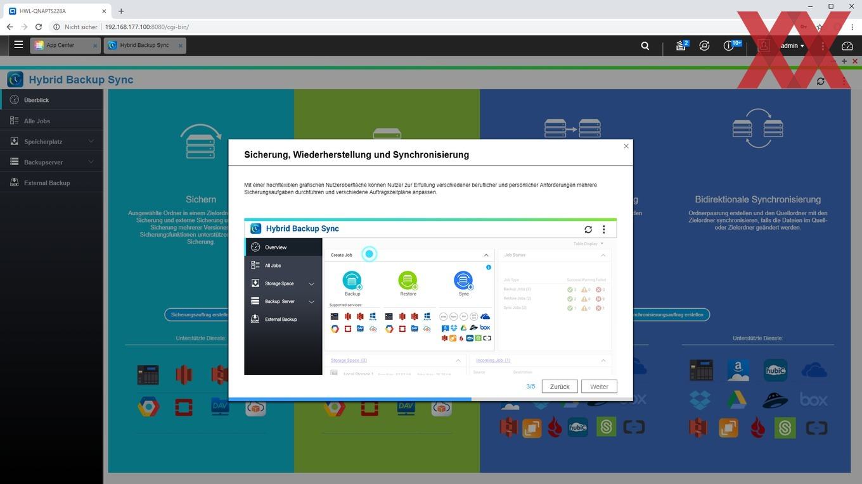Viewport: 862px width, 484px height.
Task: Select QNAP NAS icon in Bidirektionale Synchronisierung panel
Action: (702, 371)
